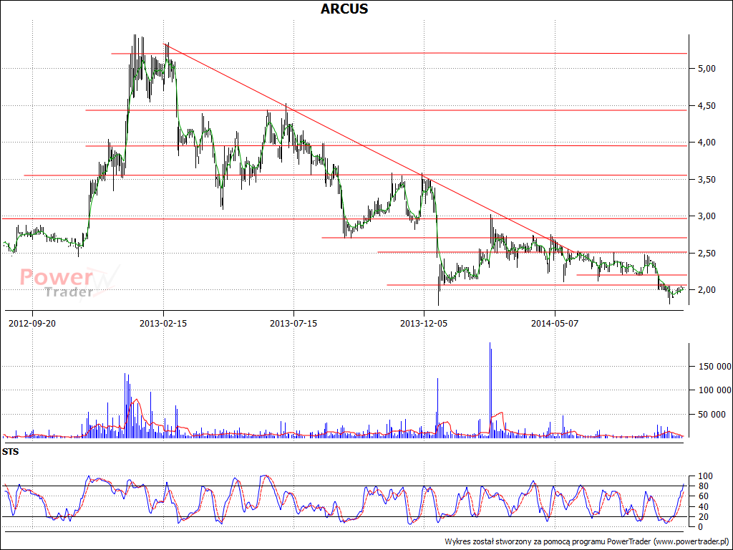Select the 2012-09-20 date label
This screenshot has width=733, height=550.
(33, 323)
